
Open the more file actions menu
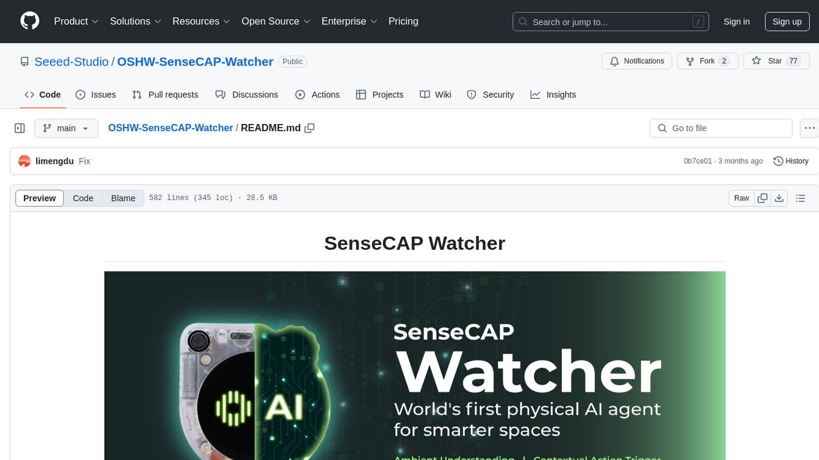809,128
